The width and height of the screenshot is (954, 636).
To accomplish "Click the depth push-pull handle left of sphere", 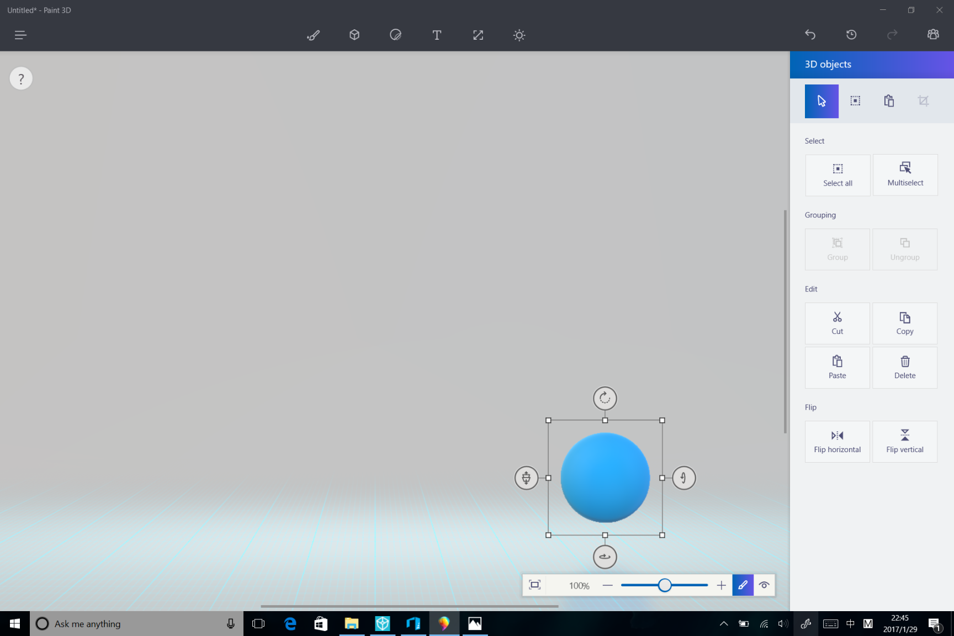I will point(526,478).
